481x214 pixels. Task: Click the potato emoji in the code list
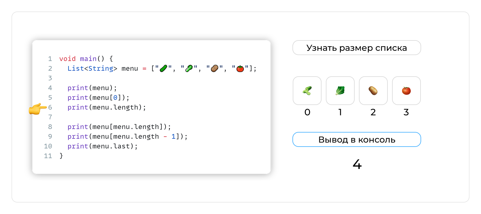pos(214,69)
